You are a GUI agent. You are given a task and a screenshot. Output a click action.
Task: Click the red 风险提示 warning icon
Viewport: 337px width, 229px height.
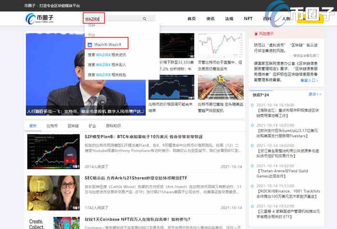(256, 34)
